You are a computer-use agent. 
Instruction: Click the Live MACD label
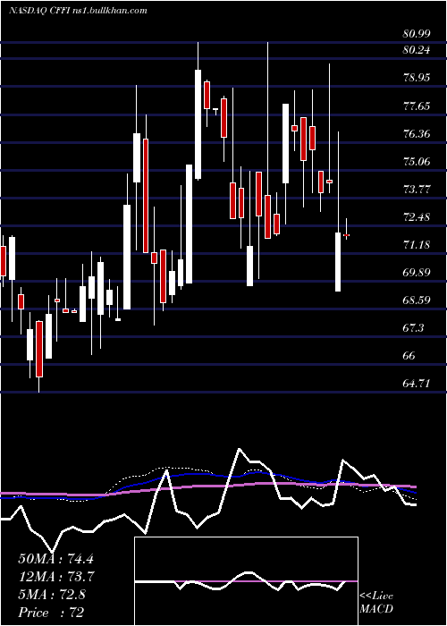[376, 603]
